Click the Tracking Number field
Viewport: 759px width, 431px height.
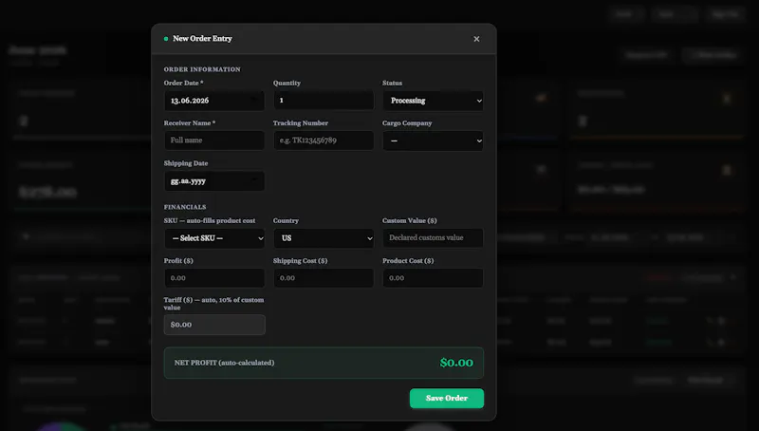coord(324,141)
